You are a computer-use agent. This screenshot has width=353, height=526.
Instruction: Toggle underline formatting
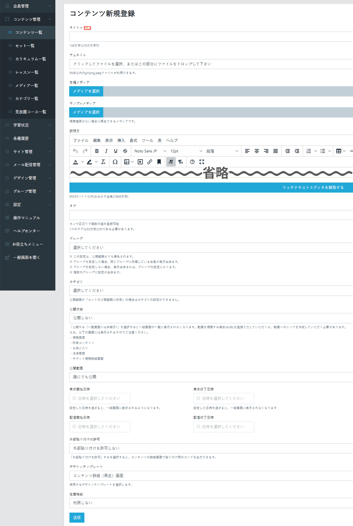tap(116, 151)
